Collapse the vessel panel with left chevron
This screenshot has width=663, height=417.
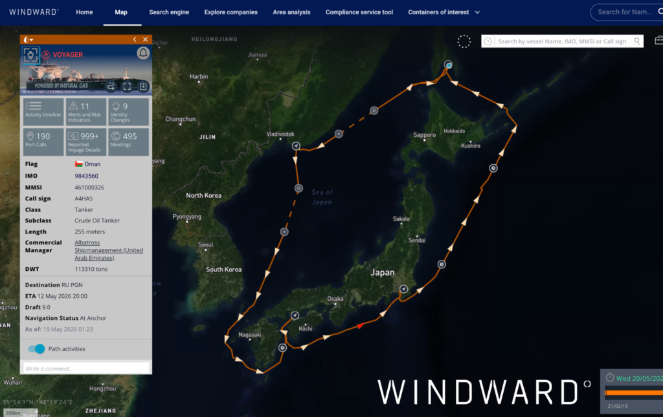point(135,39)
